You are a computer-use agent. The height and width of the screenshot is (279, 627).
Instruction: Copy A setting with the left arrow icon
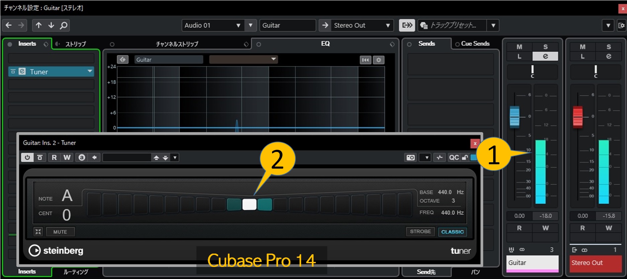click(94, 157)
